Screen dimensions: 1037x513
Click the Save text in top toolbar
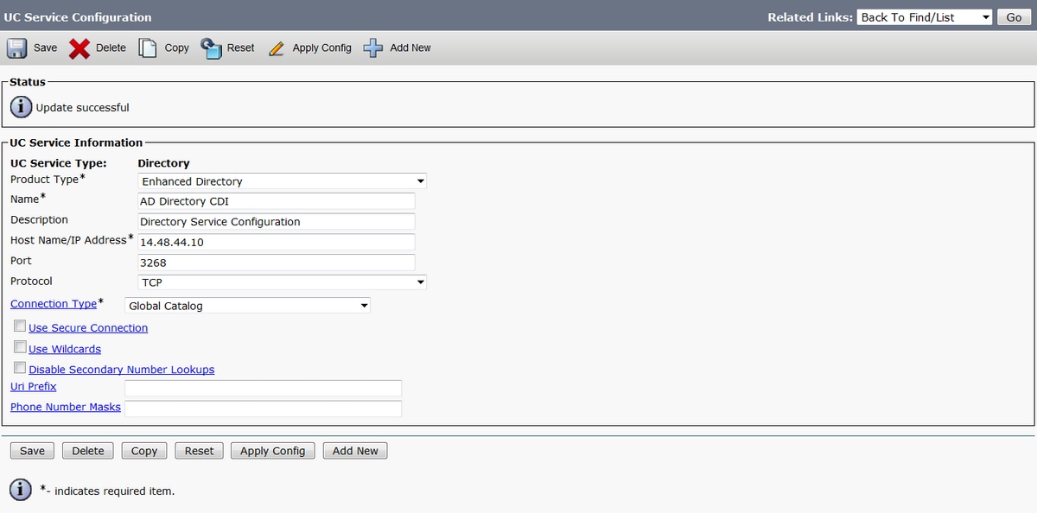tap(45, 47)
